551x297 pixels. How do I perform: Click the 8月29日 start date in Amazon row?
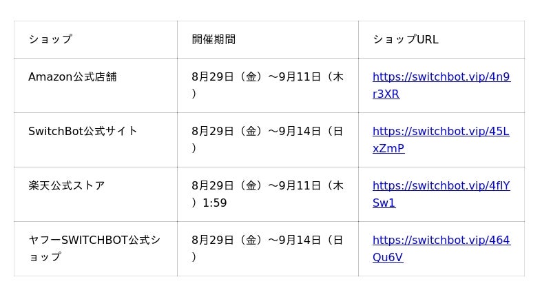209,77
